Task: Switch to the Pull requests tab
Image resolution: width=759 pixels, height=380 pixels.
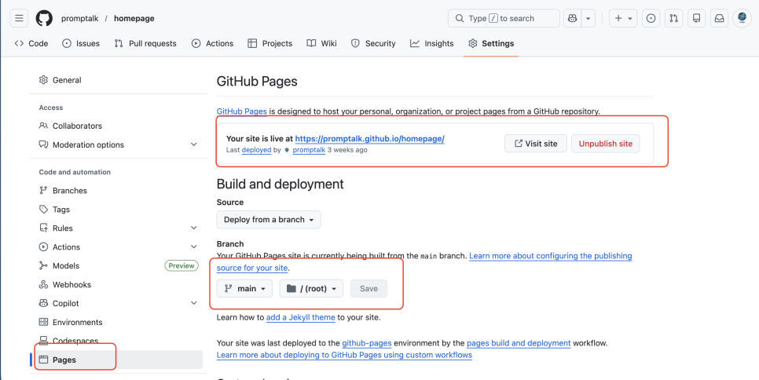Action: click(145, 43)
